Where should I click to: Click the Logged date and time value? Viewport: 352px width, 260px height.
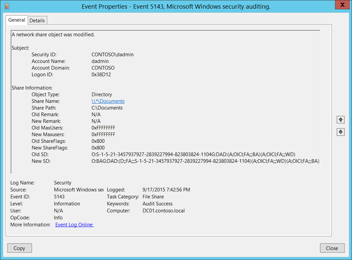pos(166,190)
